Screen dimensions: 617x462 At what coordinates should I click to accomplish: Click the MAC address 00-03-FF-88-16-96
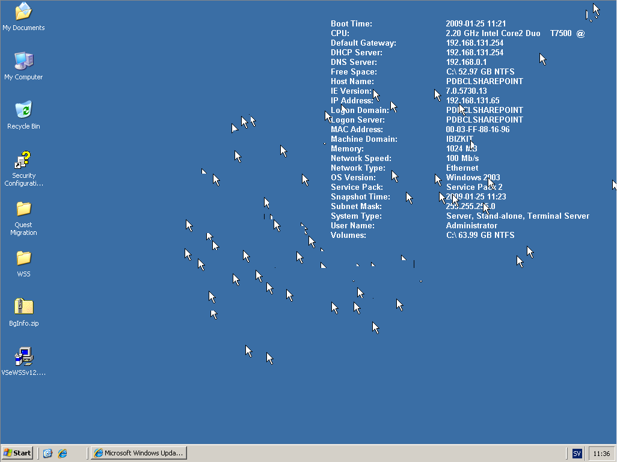[x=477, y=129]
